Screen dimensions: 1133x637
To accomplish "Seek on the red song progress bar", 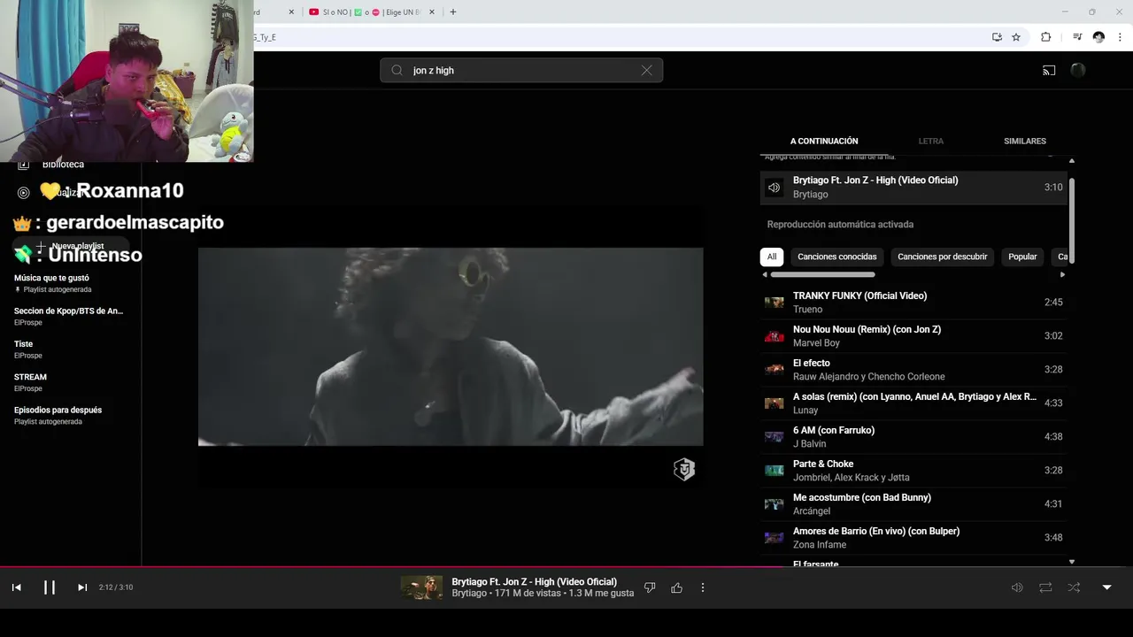I will 566,566.
